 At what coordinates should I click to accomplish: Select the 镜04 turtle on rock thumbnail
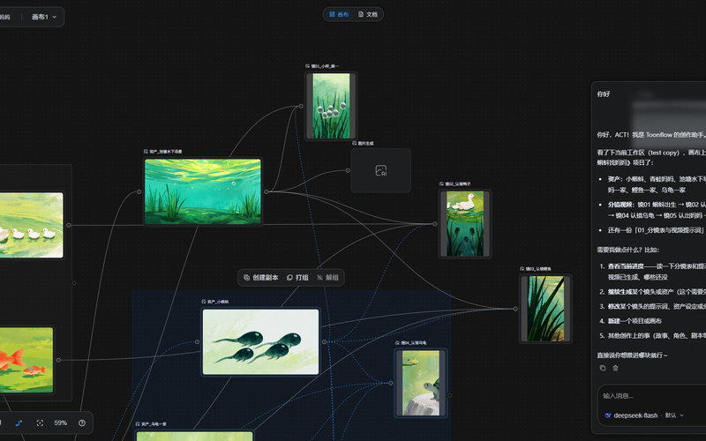click(421, 383)
